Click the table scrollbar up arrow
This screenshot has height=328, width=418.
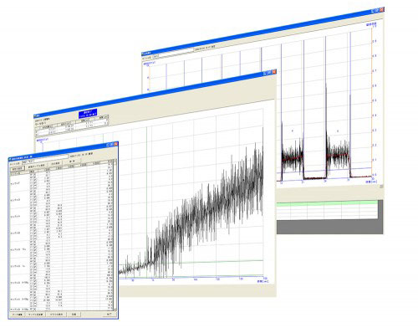(115, 161)
